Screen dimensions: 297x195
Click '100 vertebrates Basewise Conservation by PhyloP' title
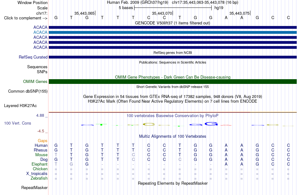pos(173,116)
